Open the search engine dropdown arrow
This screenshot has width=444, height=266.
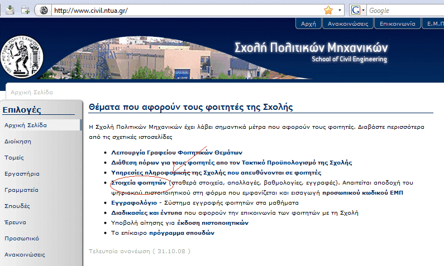pos(363,10)
